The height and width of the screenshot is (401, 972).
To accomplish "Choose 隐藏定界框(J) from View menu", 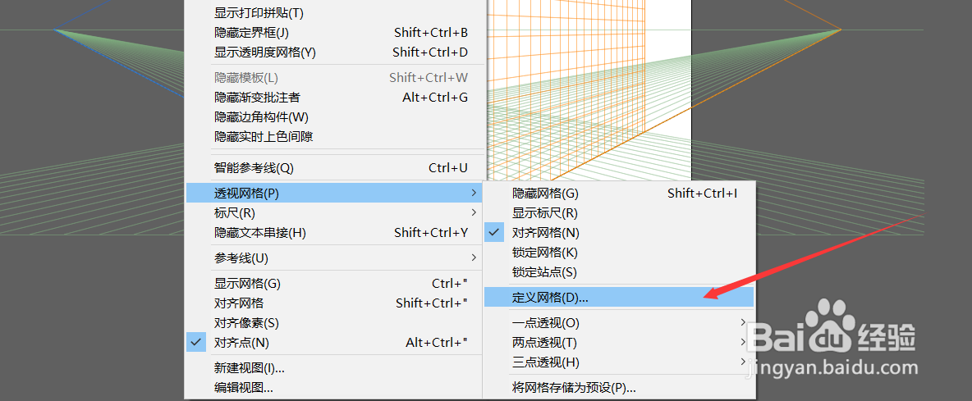I will click(x=335, y=32).
